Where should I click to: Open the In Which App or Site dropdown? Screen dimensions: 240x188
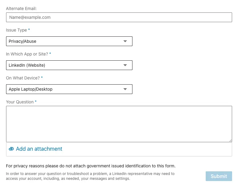[69, 65]
